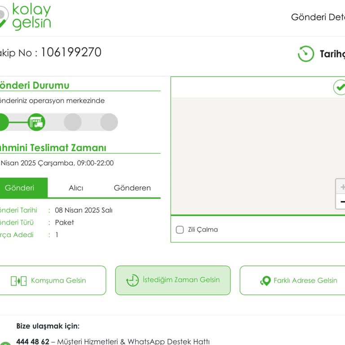
Task: Click the last gray delivery progress circle
Action: tap(109, 122)
